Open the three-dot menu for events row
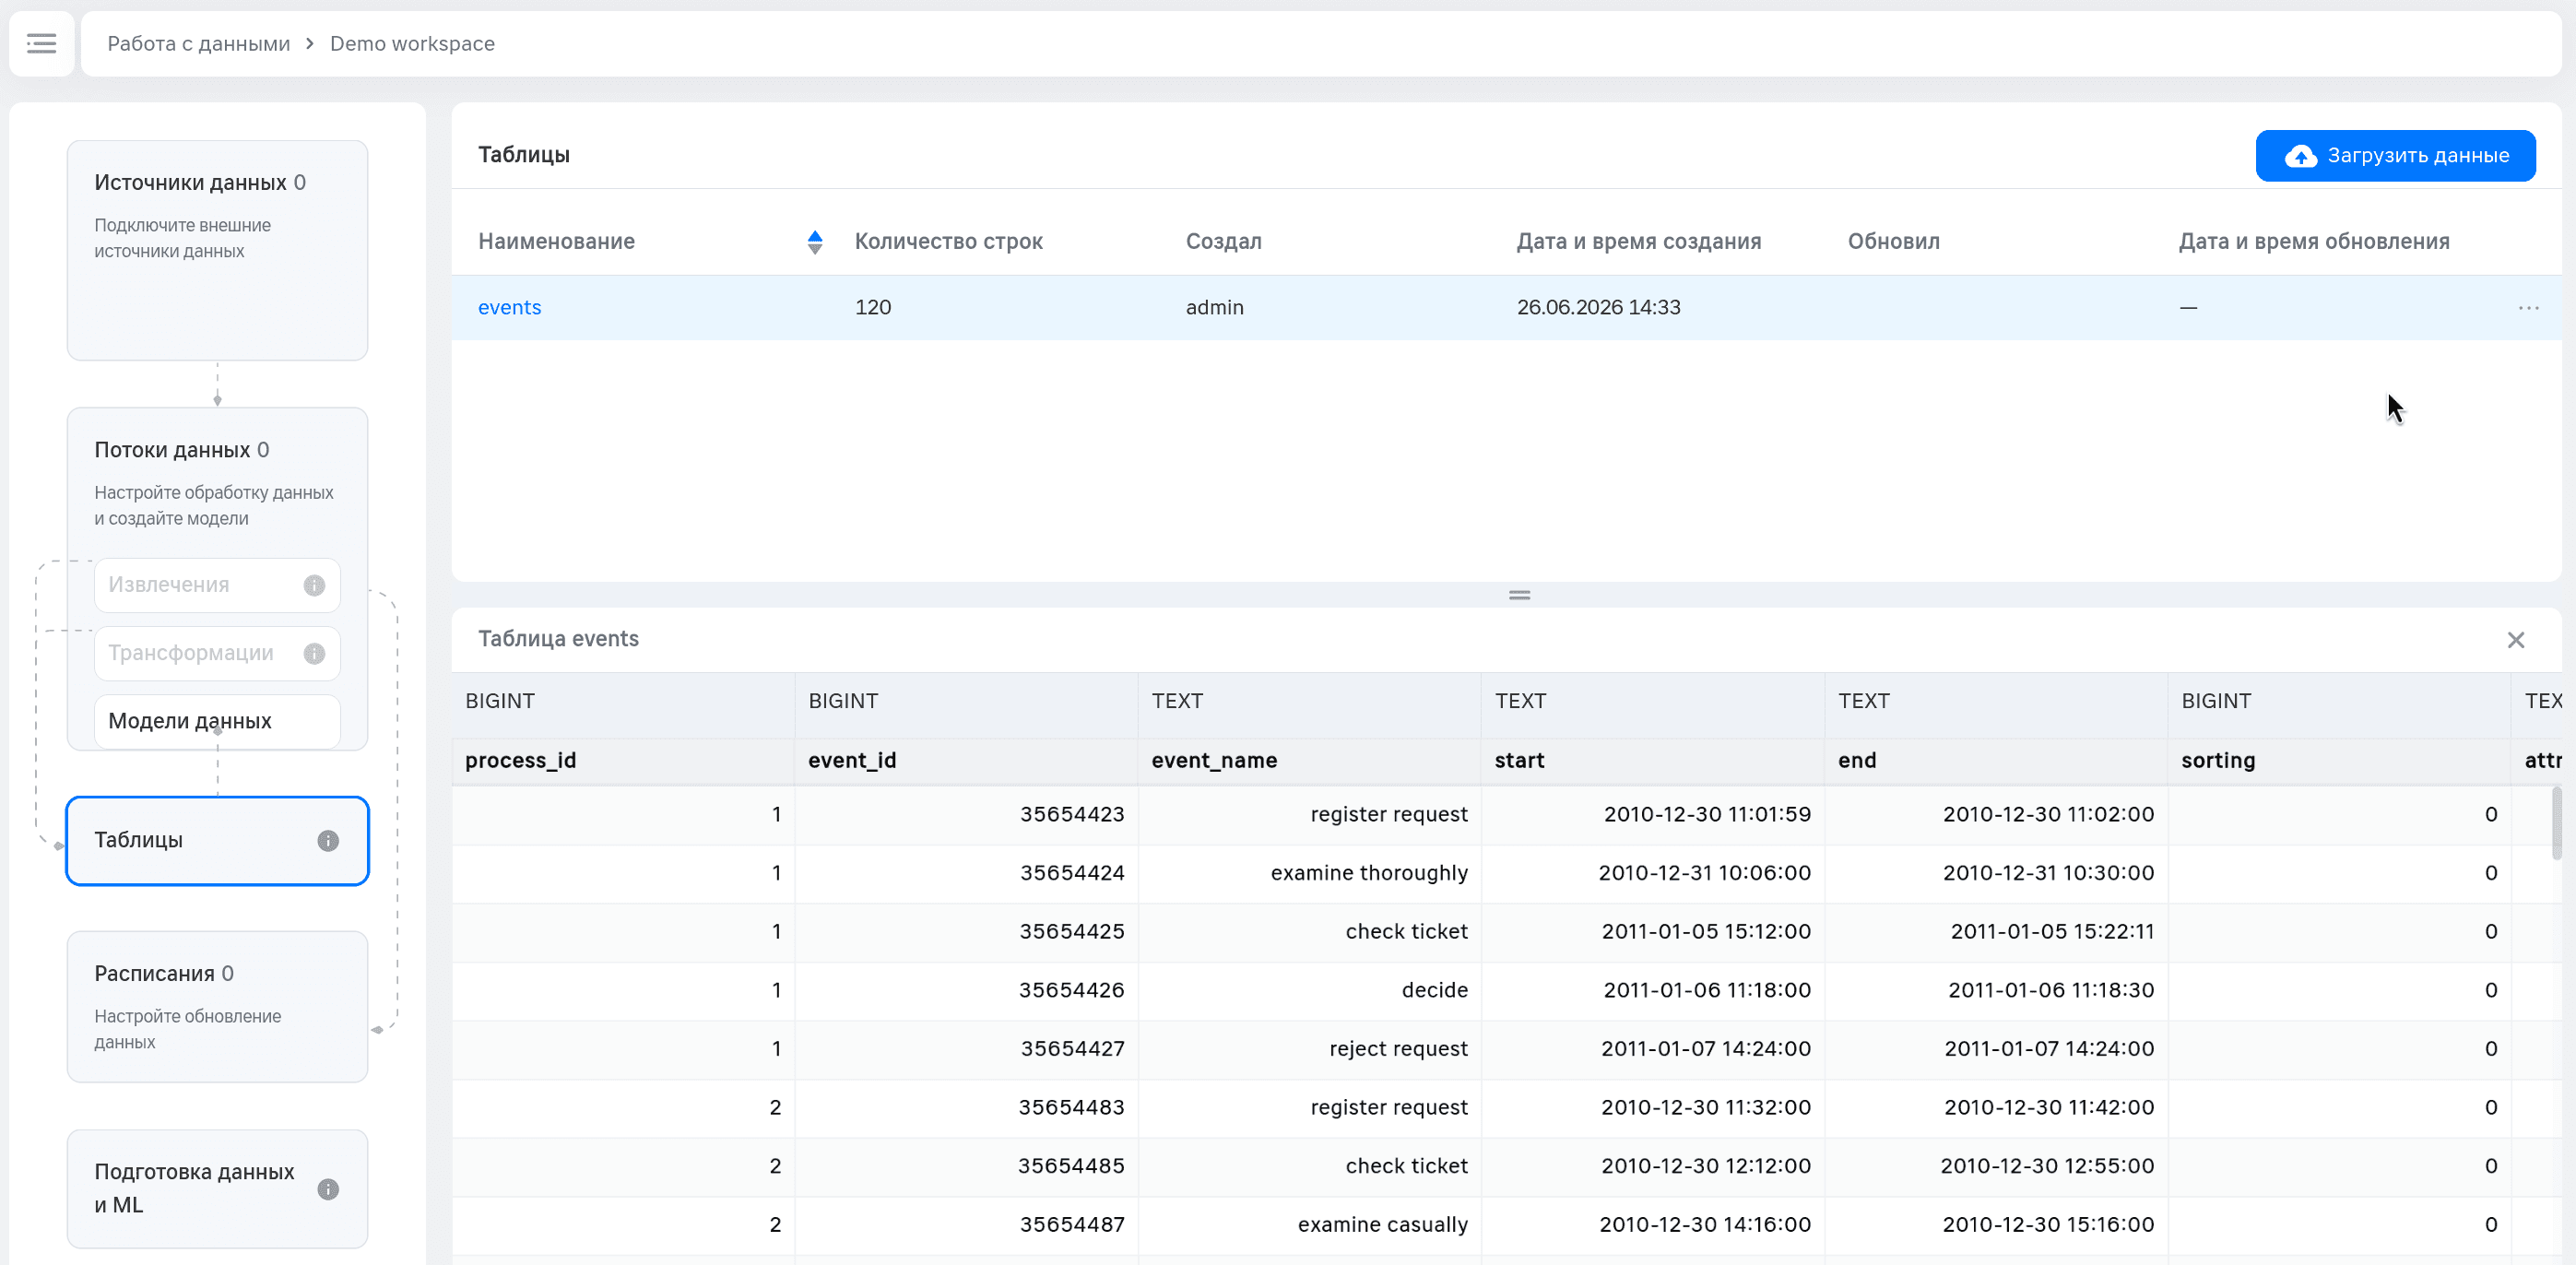The height and width of the screenshot is (1265, 2576). [2528, 308]
